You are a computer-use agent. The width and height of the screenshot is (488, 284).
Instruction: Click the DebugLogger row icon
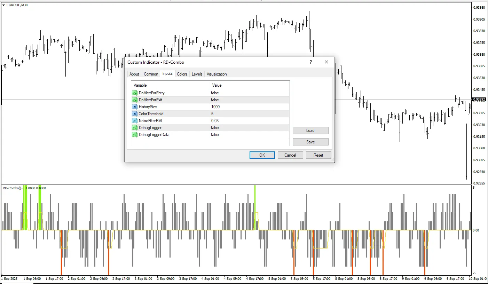pos(135,128)
